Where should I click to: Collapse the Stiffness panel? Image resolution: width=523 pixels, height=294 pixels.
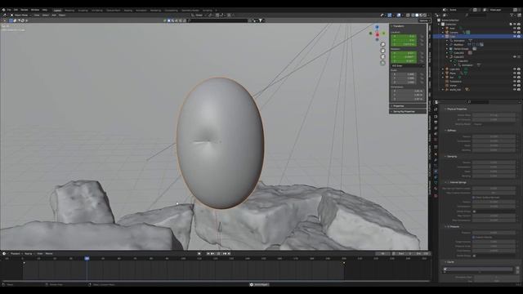coord(452,131)
